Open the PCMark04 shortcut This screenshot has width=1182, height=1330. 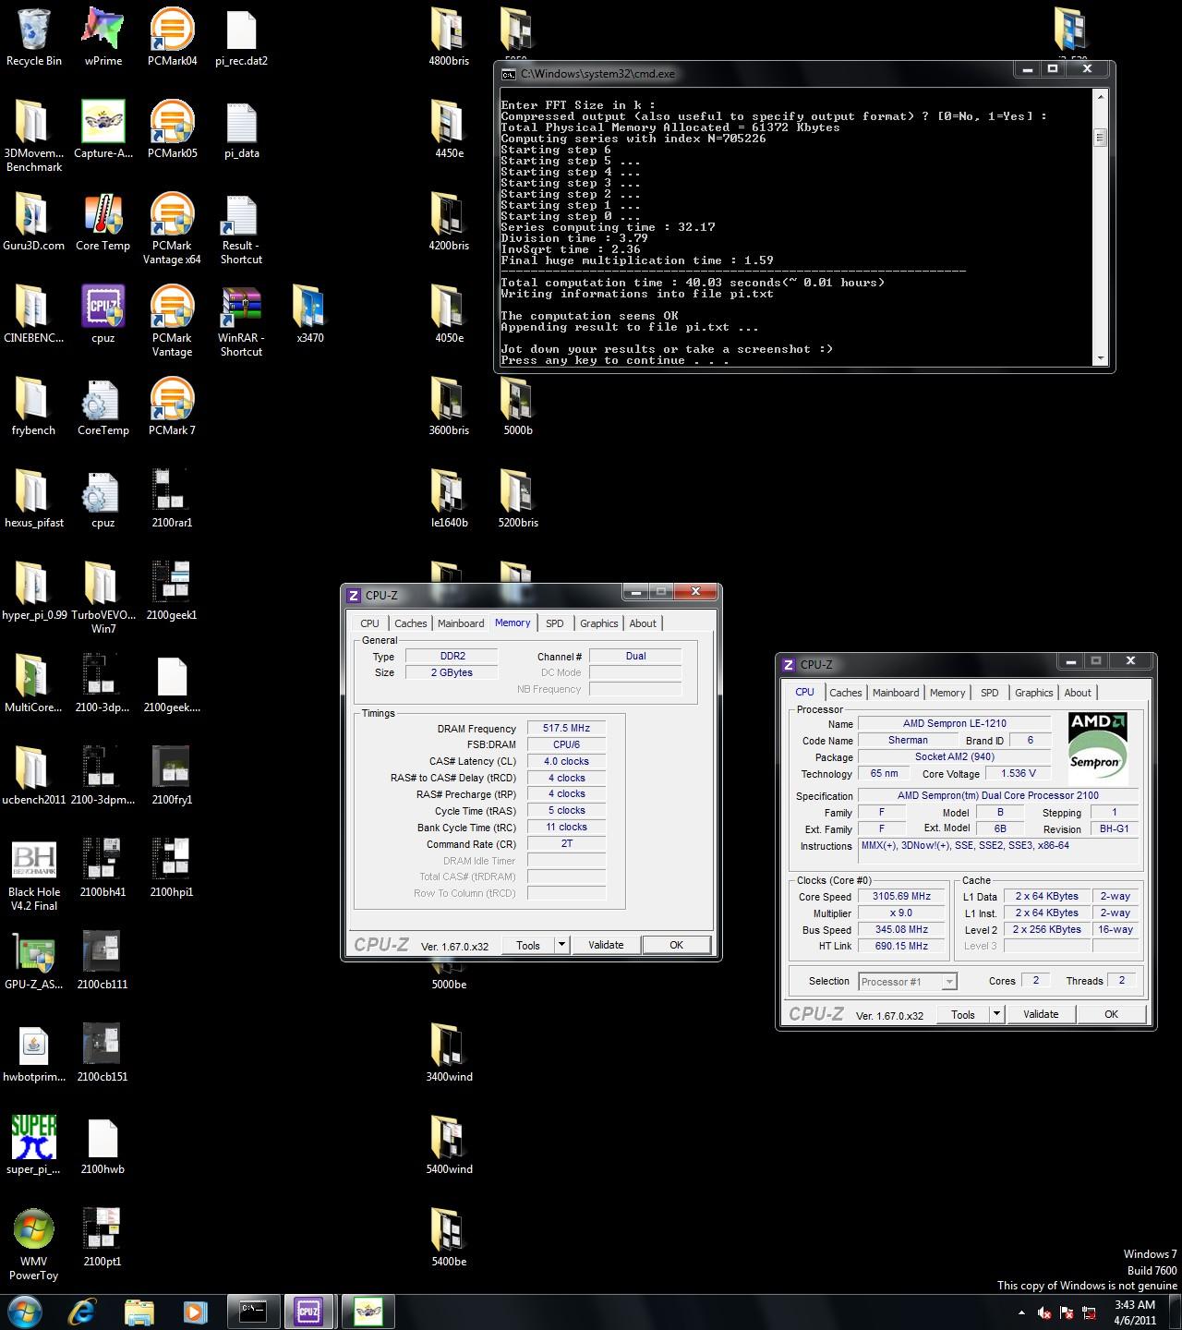[172, 37]
